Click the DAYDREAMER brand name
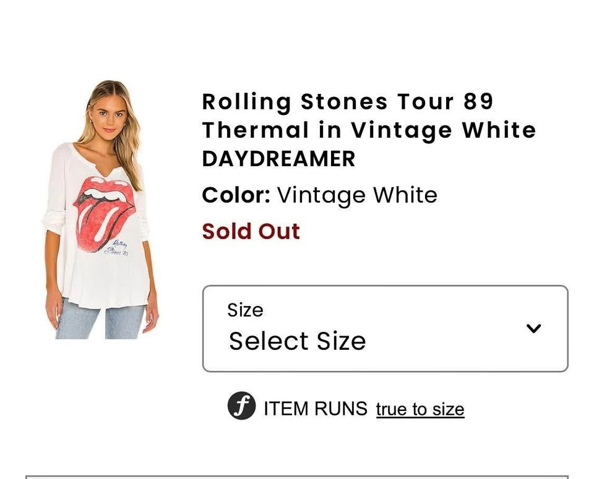The height and width of the screenshot is (479, 594). pyautogui.click(x=278, y=159)
